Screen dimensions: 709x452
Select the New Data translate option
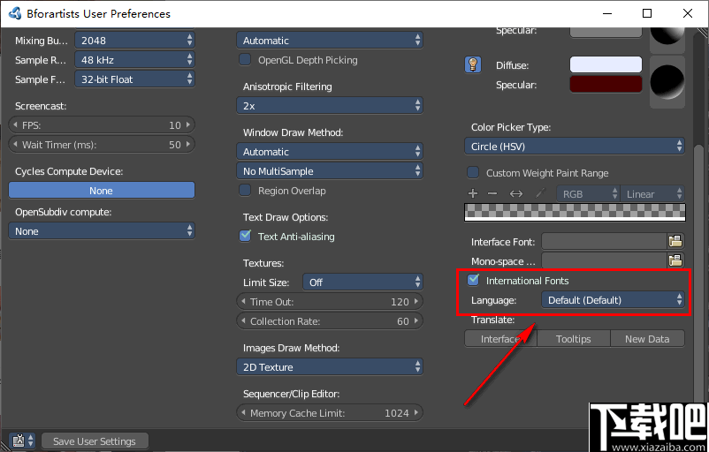pos(647,339)
